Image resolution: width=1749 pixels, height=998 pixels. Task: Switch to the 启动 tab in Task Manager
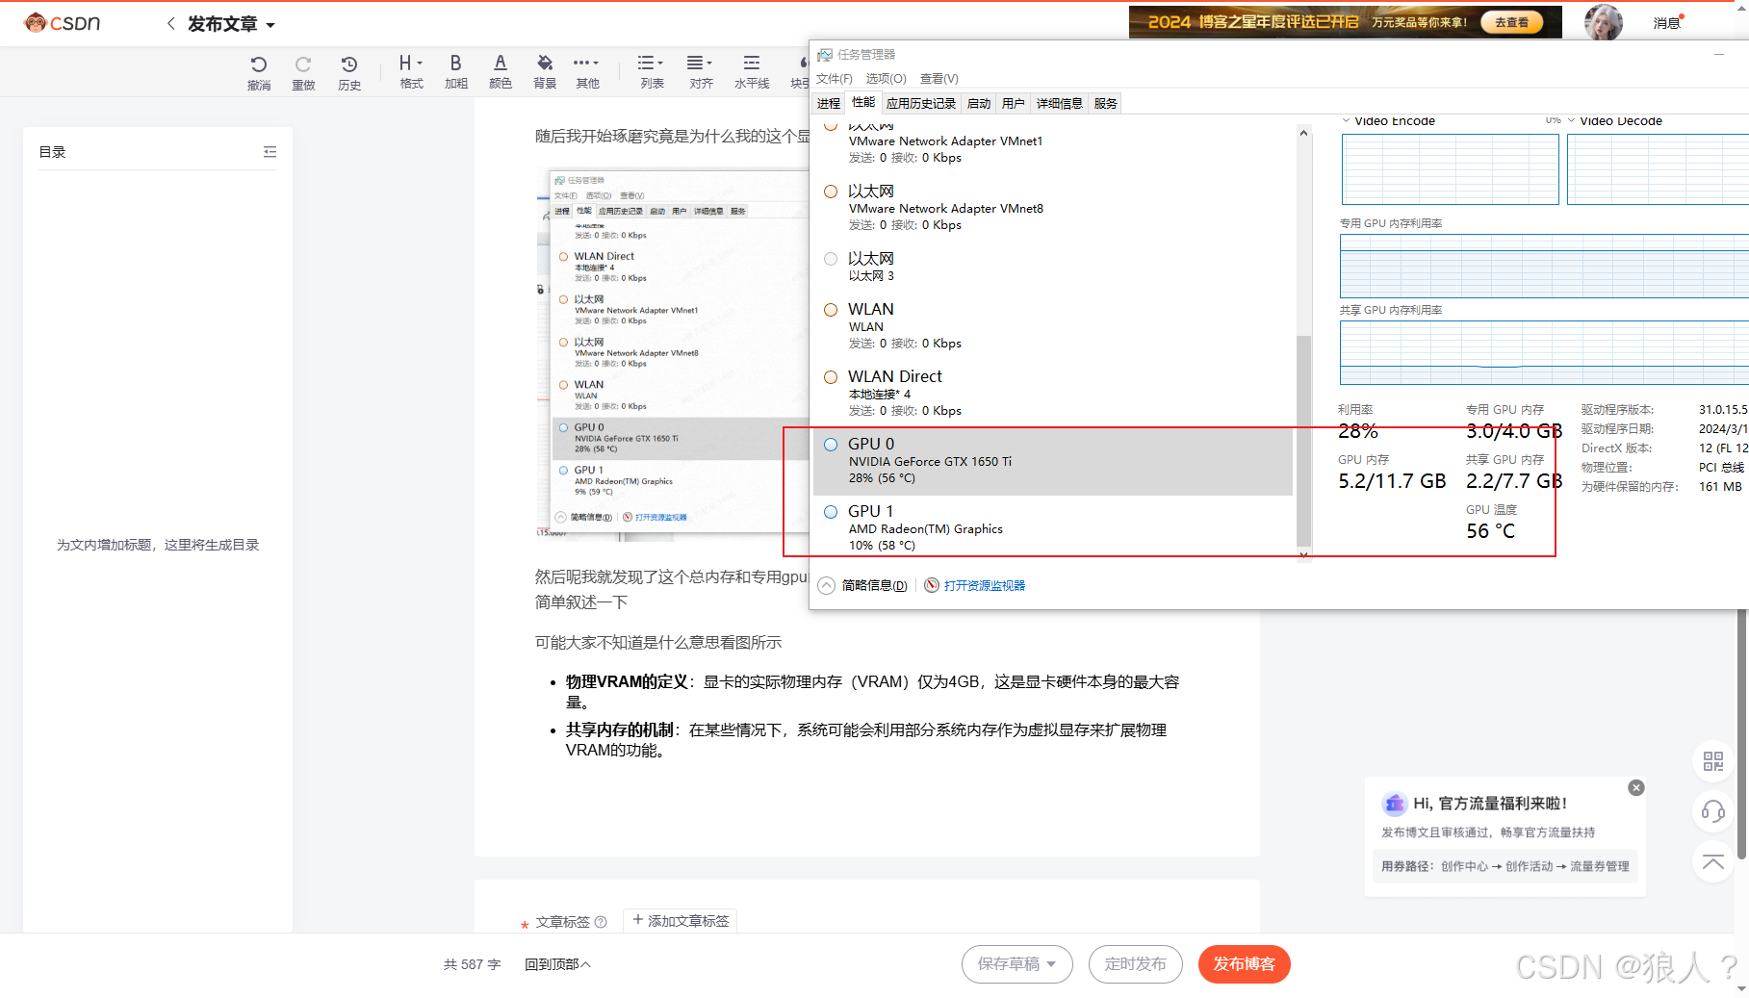pos(979,103)
